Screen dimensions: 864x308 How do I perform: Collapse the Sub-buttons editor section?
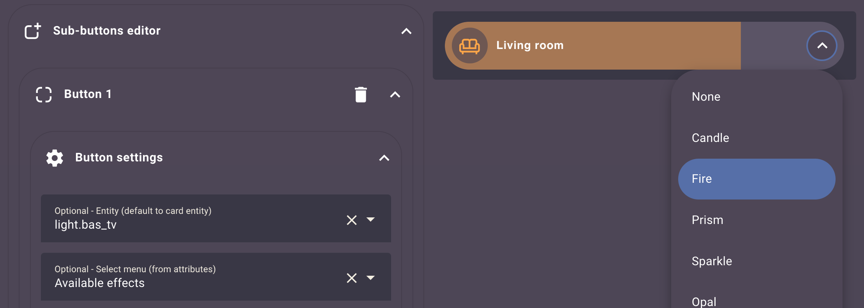tap(406, 31)
